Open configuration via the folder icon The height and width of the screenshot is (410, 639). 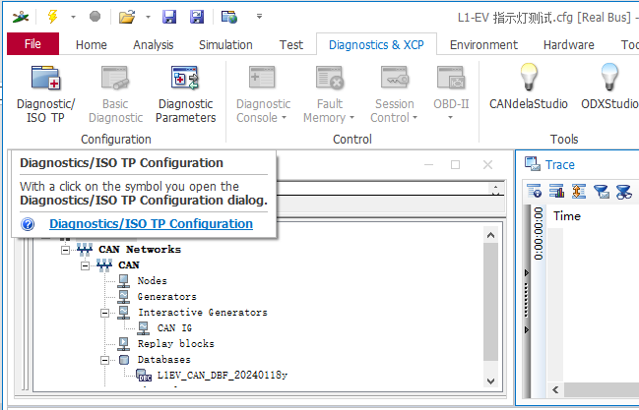point(127,17)
